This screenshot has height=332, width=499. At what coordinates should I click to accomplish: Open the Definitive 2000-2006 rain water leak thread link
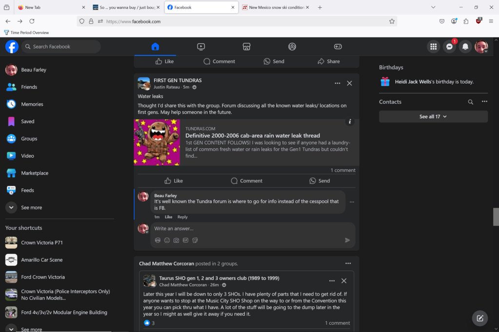click(x=253, y=136)
